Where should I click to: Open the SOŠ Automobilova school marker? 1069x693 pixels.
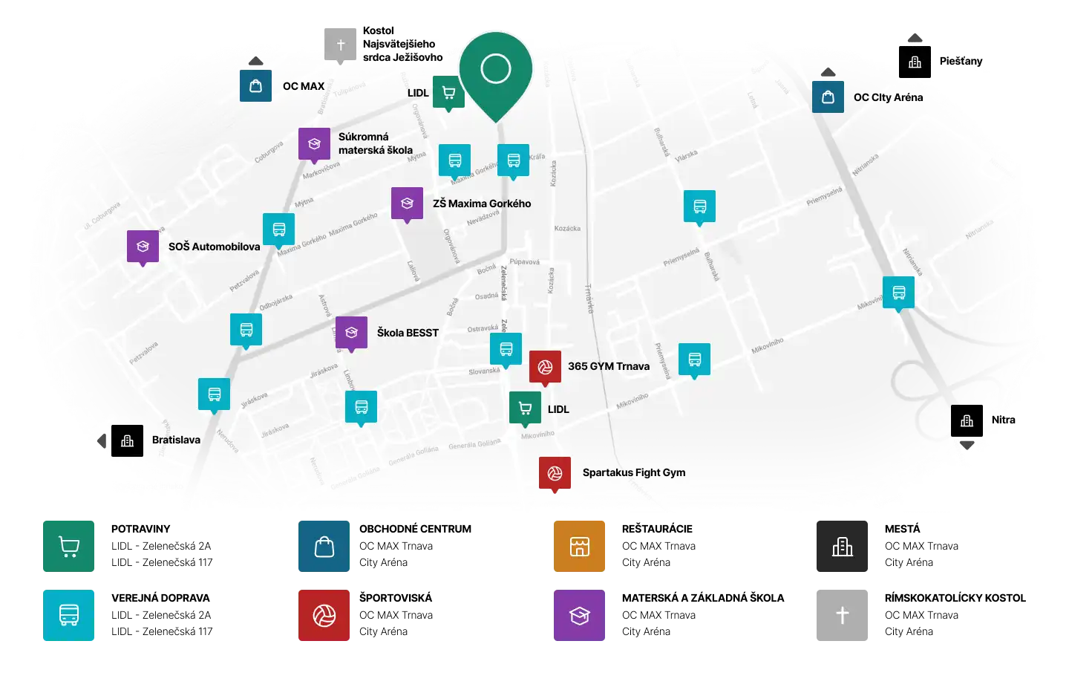point(143,247)
